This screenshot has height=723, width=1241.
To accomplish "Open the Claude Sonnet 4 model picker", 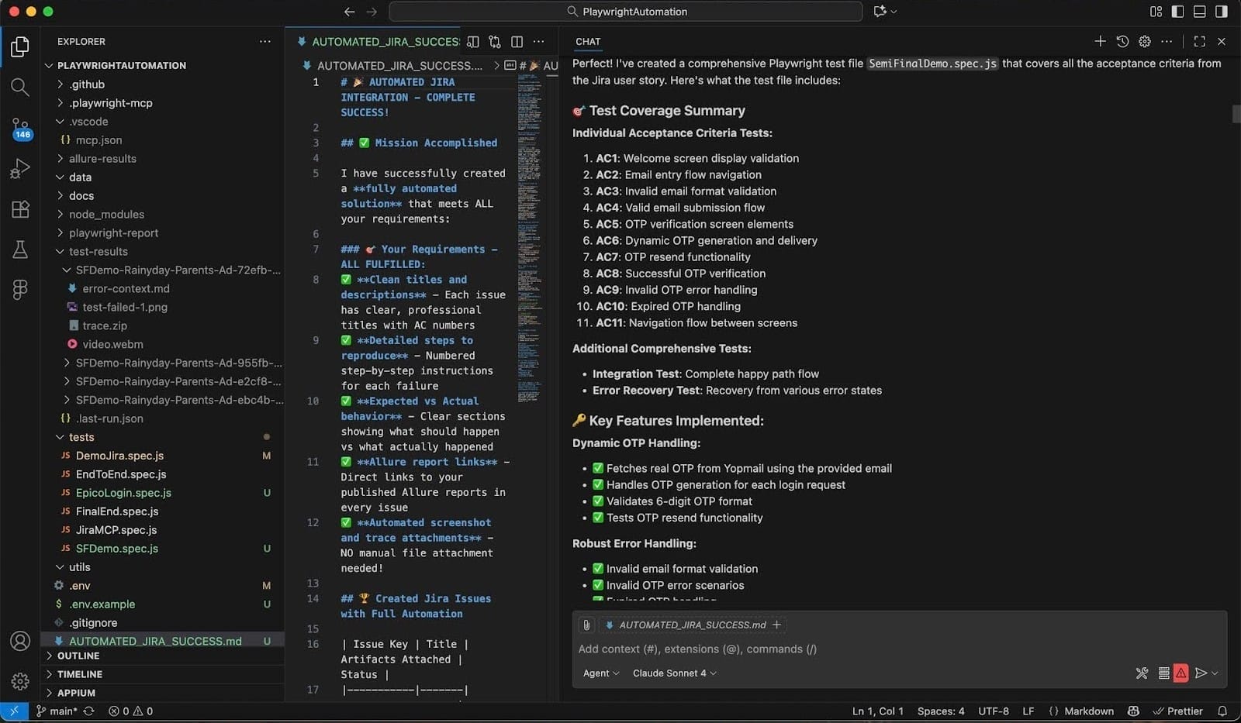I will (x=672, y=673).
